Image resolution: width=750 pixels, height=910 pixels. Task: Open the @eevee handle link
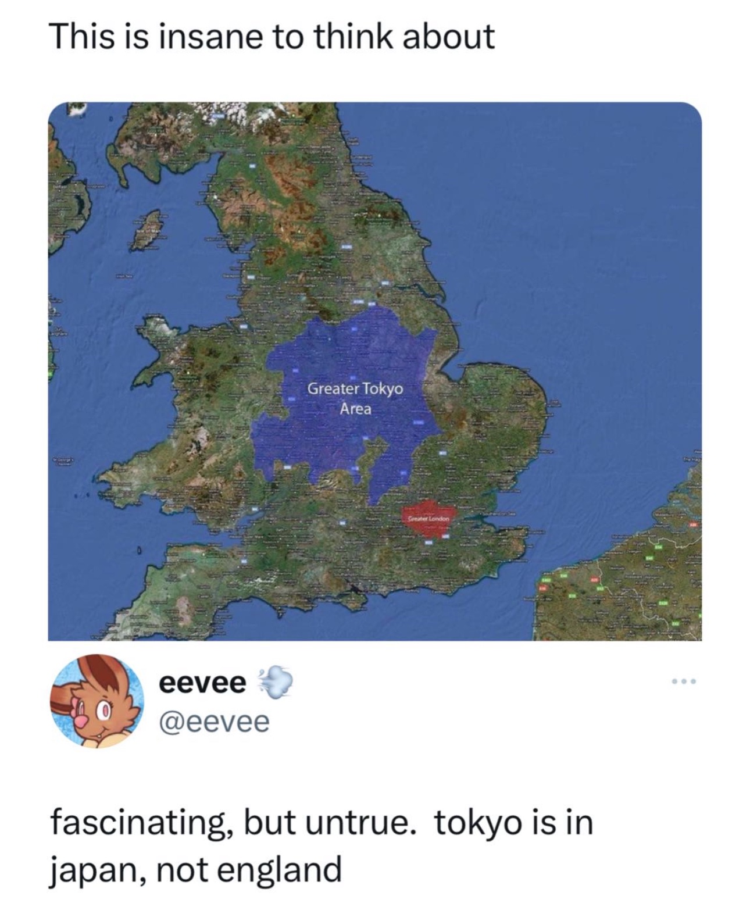[214, 722]
